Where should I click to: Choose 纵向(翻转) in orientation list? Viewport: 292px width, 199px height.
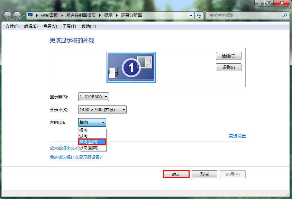click(x=92, y=148)
